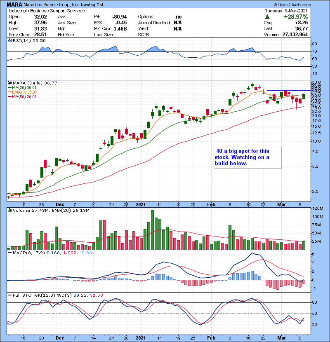Click the Options value 'no'
The height and width of the screenshot is (342, 330).
click(x=179, y=17)
